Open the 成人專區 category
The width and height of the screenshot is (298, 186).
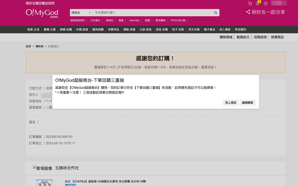click(225, 29)
